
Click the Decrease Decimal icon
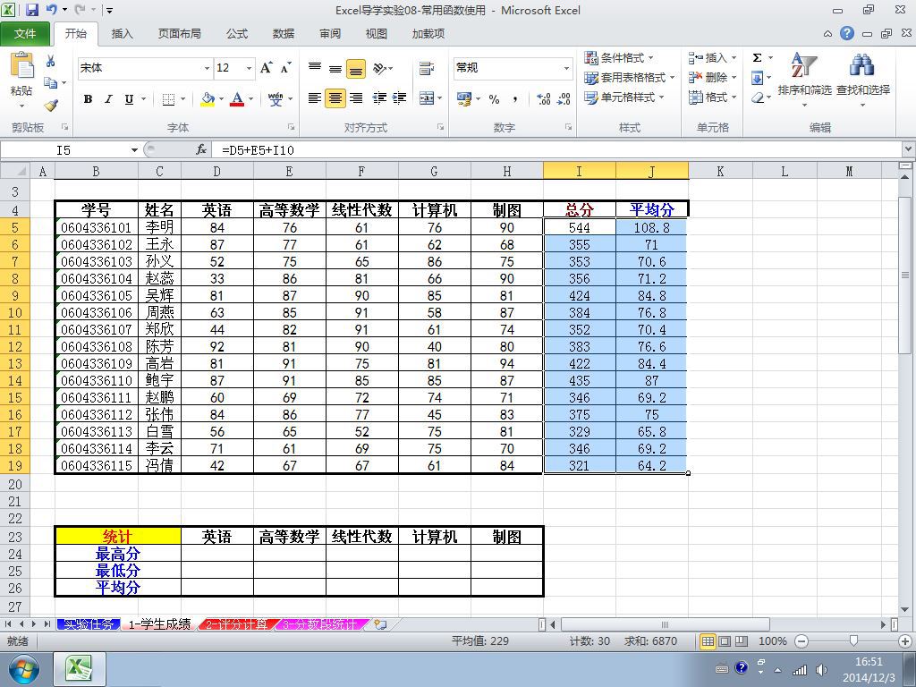(x=564, y=99)
